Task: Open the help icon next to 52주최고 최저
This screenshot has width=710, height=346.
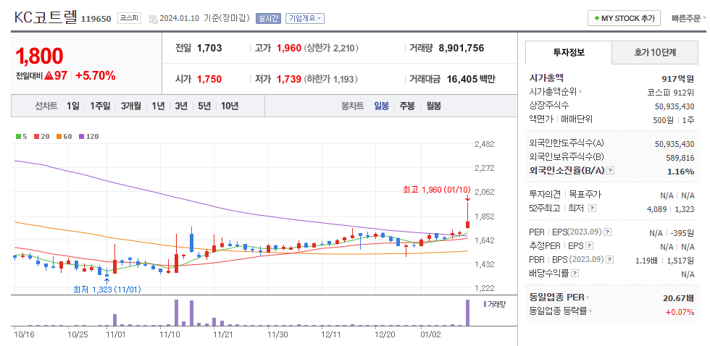Action: click(593, 208)
